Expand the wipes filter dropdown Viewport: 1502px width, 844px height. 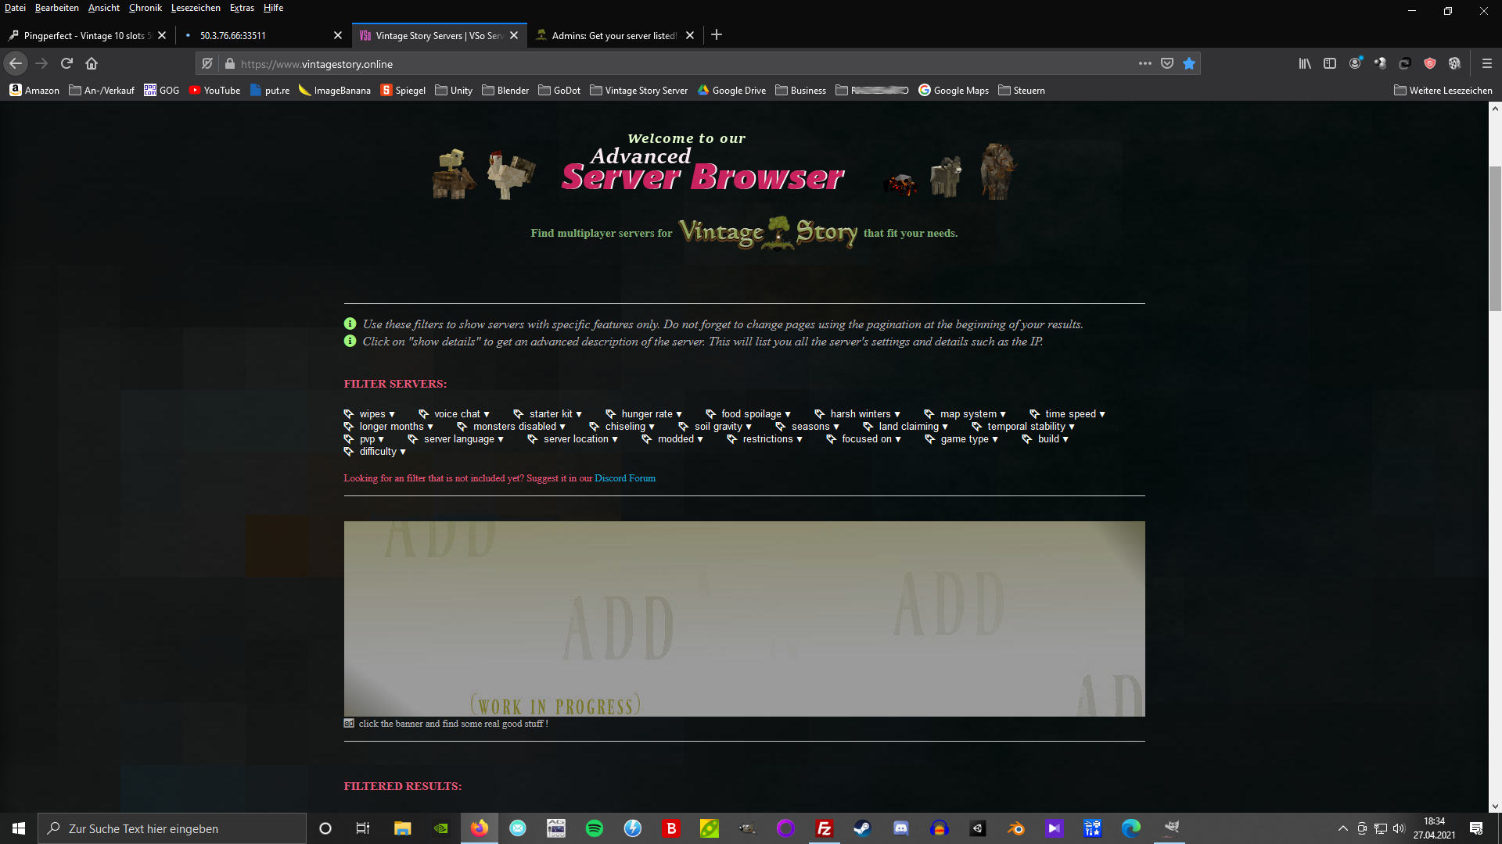376,414
